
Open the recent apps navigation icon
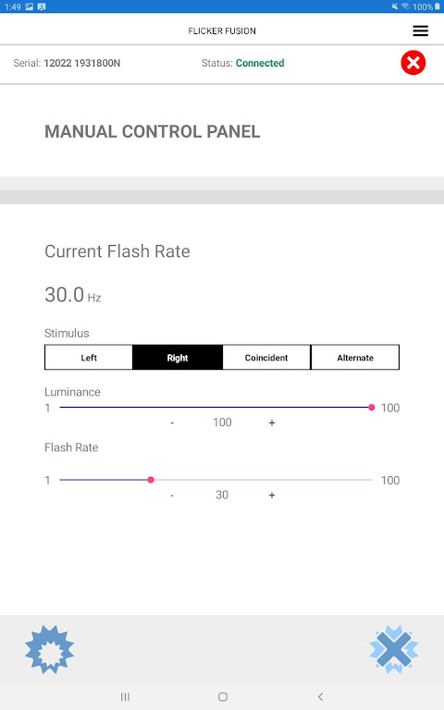(x=125, y=696)
